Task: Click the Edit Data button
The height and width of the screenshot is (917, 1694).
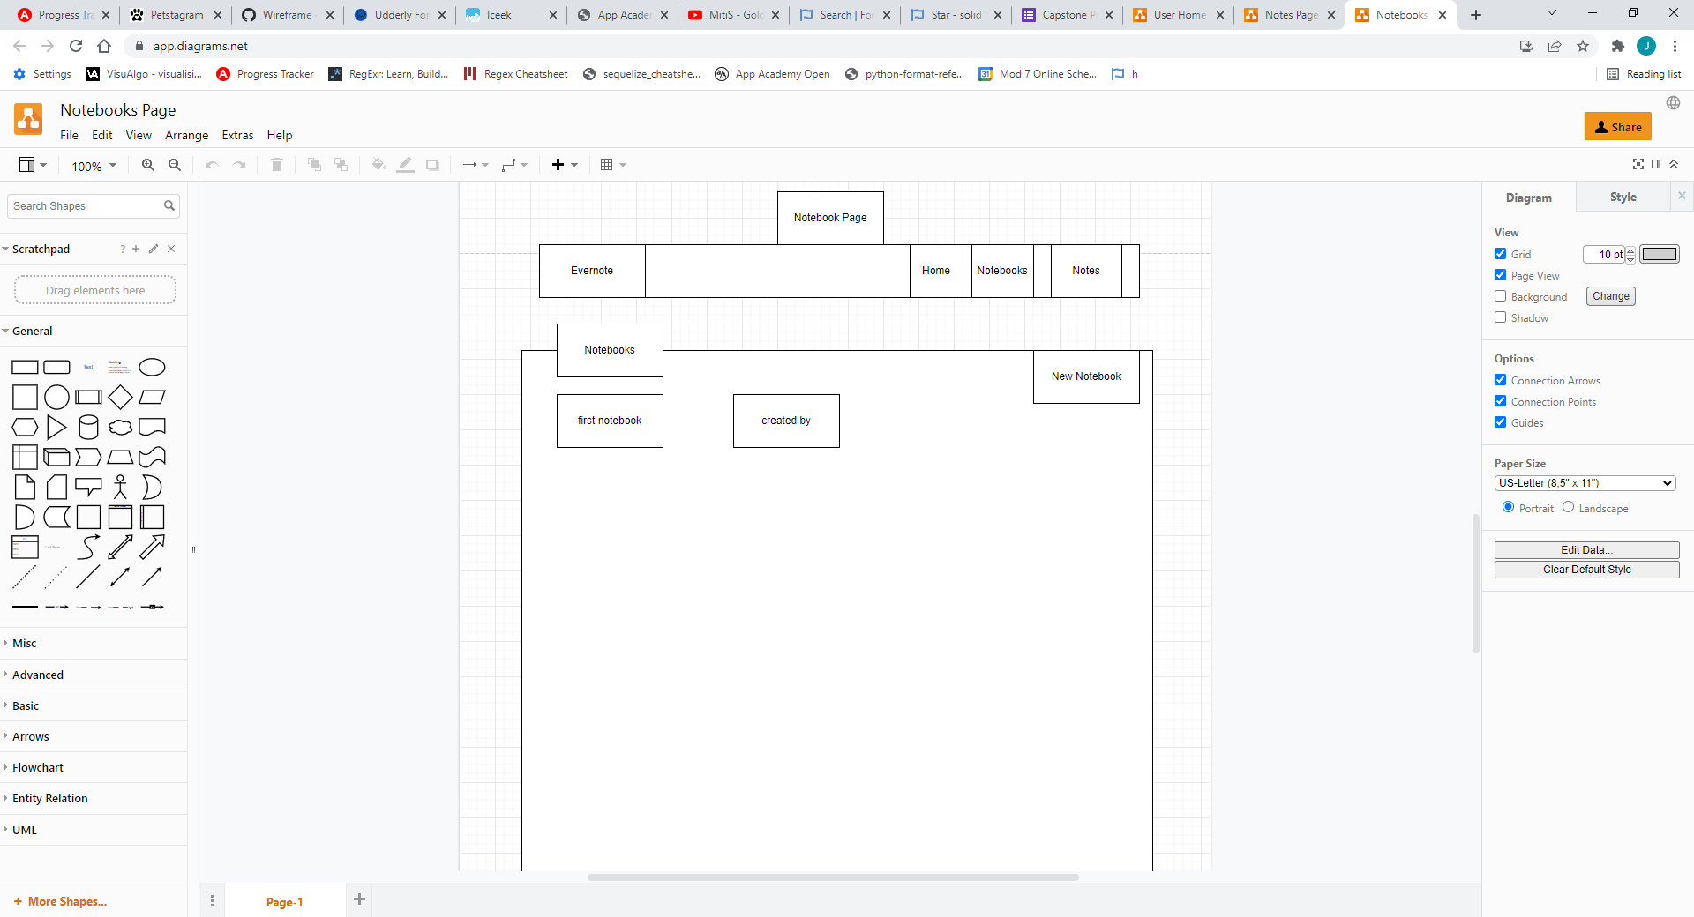Action: point(1587,550)
